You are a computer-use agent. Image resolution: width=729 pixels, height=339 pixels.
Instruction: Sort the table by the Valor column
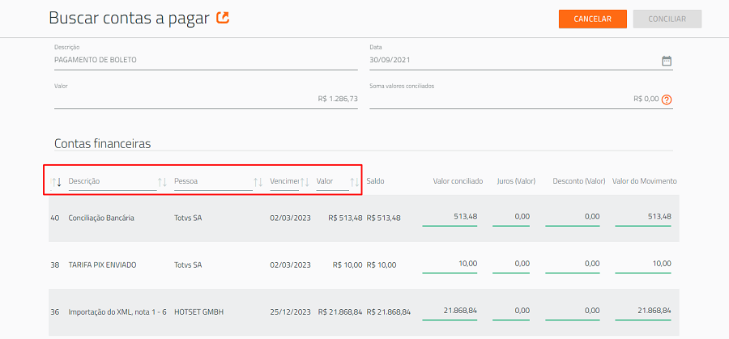point(355,182)
